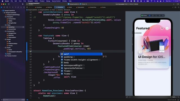Image resolution: width=180 pixels, height=101 pixels.
Task: Collapse the Model group
Action: pyautogui.click(x=4, y=39)
